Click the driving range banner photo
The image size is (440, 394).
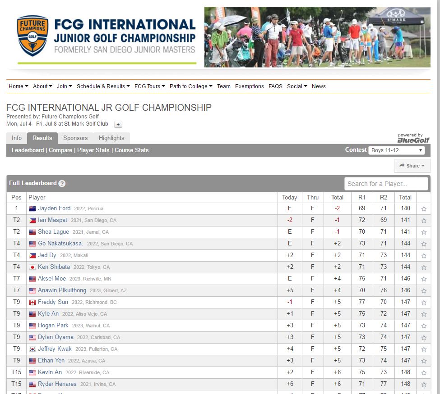317,37
